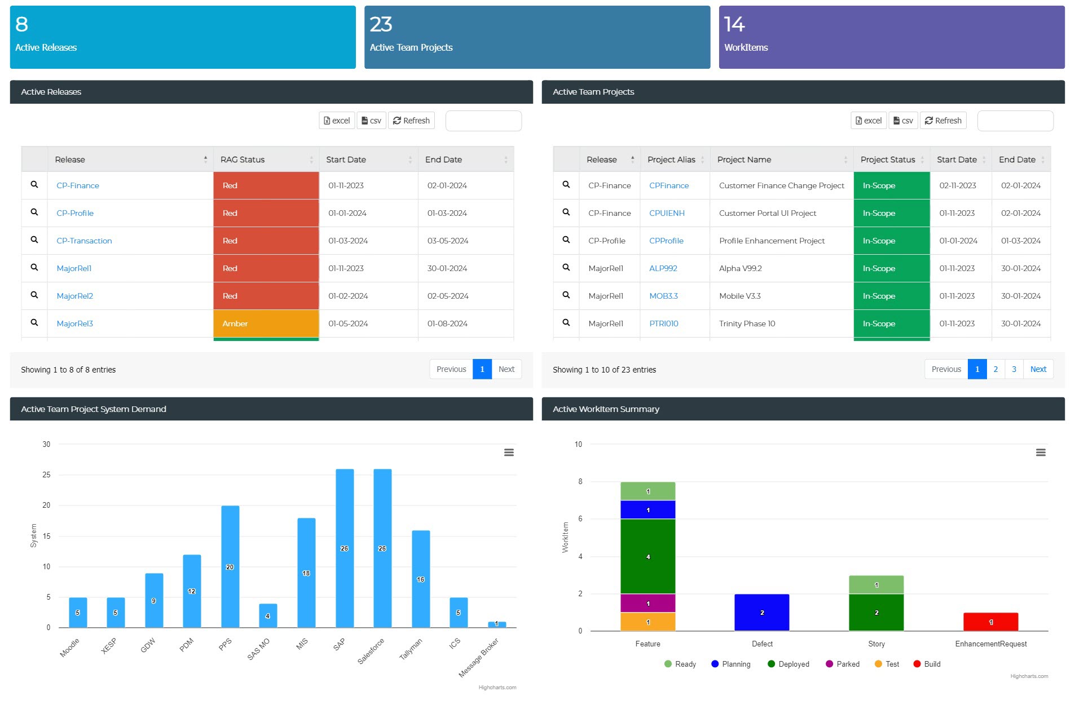View details icon for MOB3.3 project row
The height and width of the screenshot is (718, 1075).
pos(566,295)
